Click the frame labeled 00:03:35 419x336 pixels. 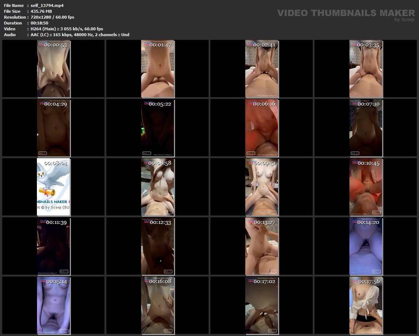pos(366,69)
